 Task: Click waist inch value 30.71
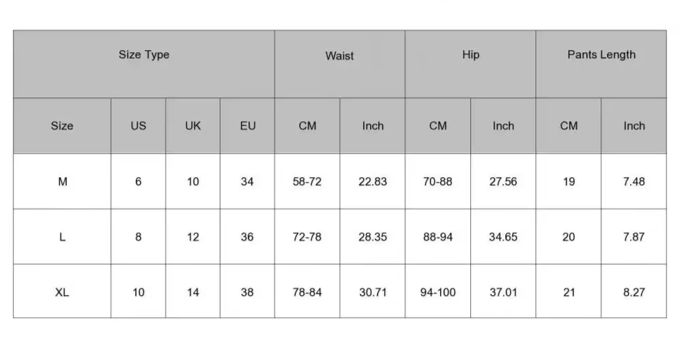click(373, 291)
